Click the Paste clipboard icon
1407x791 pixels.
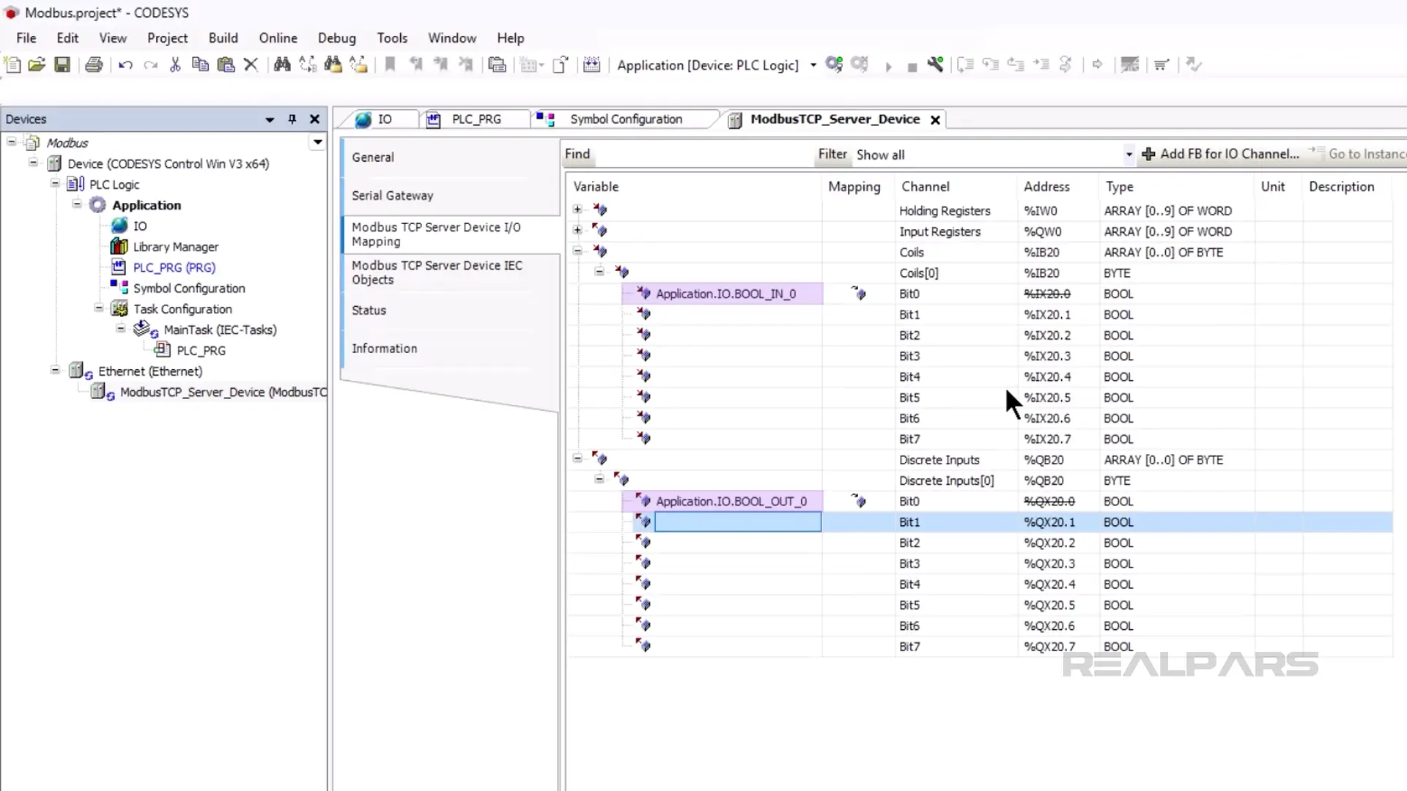[x=226, y=64]
